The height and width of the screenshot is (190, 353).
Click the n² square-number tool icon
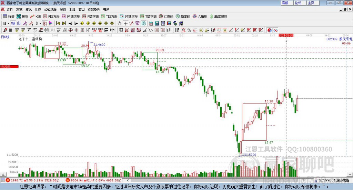pos(59,30)
